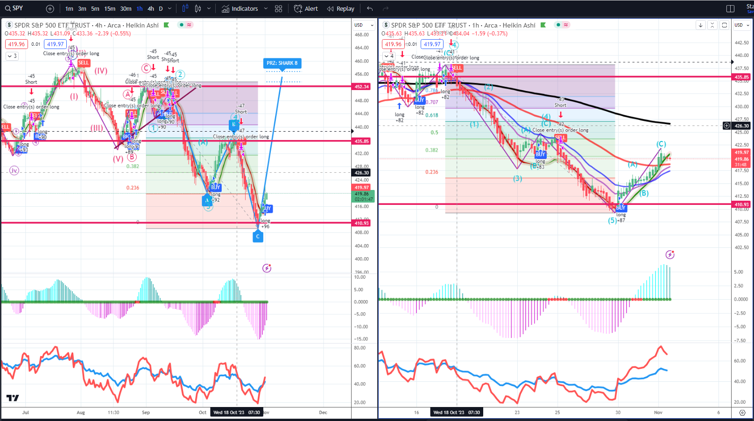Image resolution: width=754 pixels, height=421 pixels.
Task: Click the 419.97 buy button on 4h chart
Action: (x=55, y=44)
